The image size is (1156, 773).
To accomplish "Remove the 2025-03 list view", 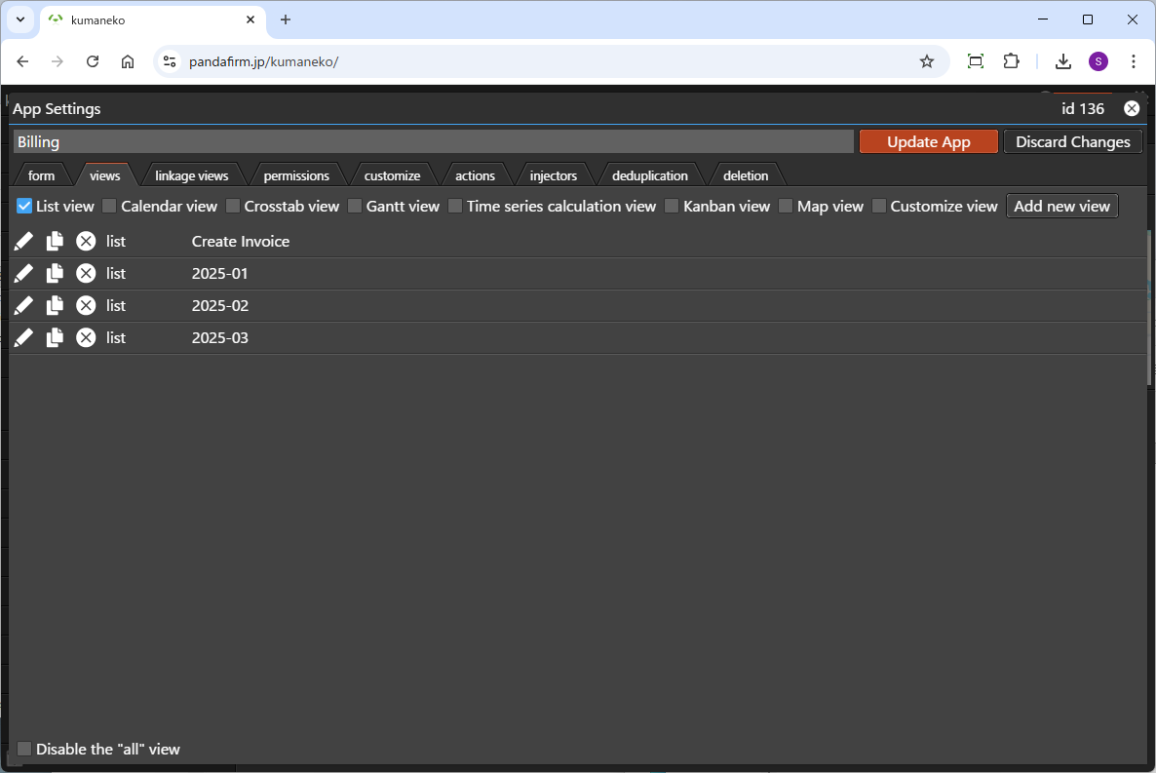I will (86, 338).
